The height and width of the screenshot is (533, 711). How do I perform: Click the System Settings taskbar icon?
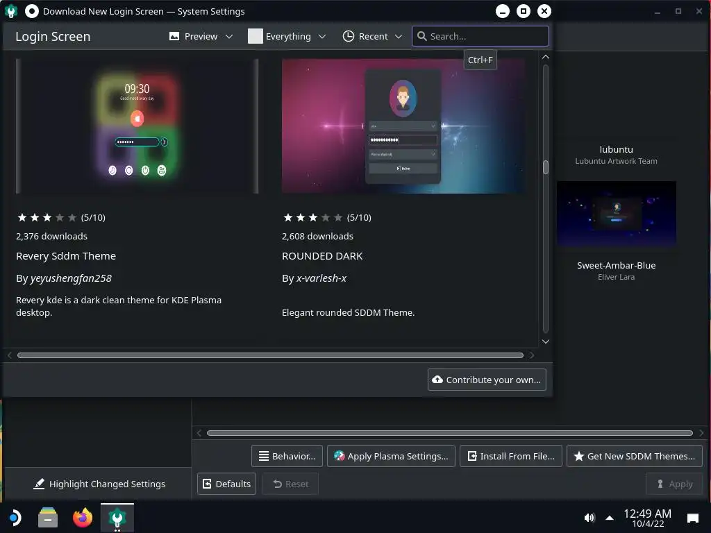pyautogui.click(x=117, y=518)
